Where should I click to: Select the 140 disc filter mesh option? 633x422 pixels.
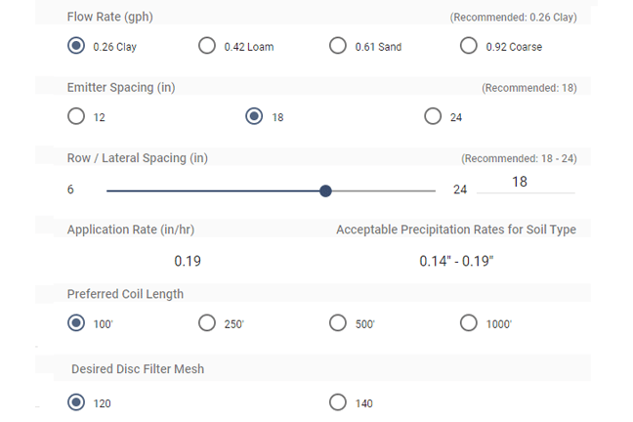click(x=338, y=402)
